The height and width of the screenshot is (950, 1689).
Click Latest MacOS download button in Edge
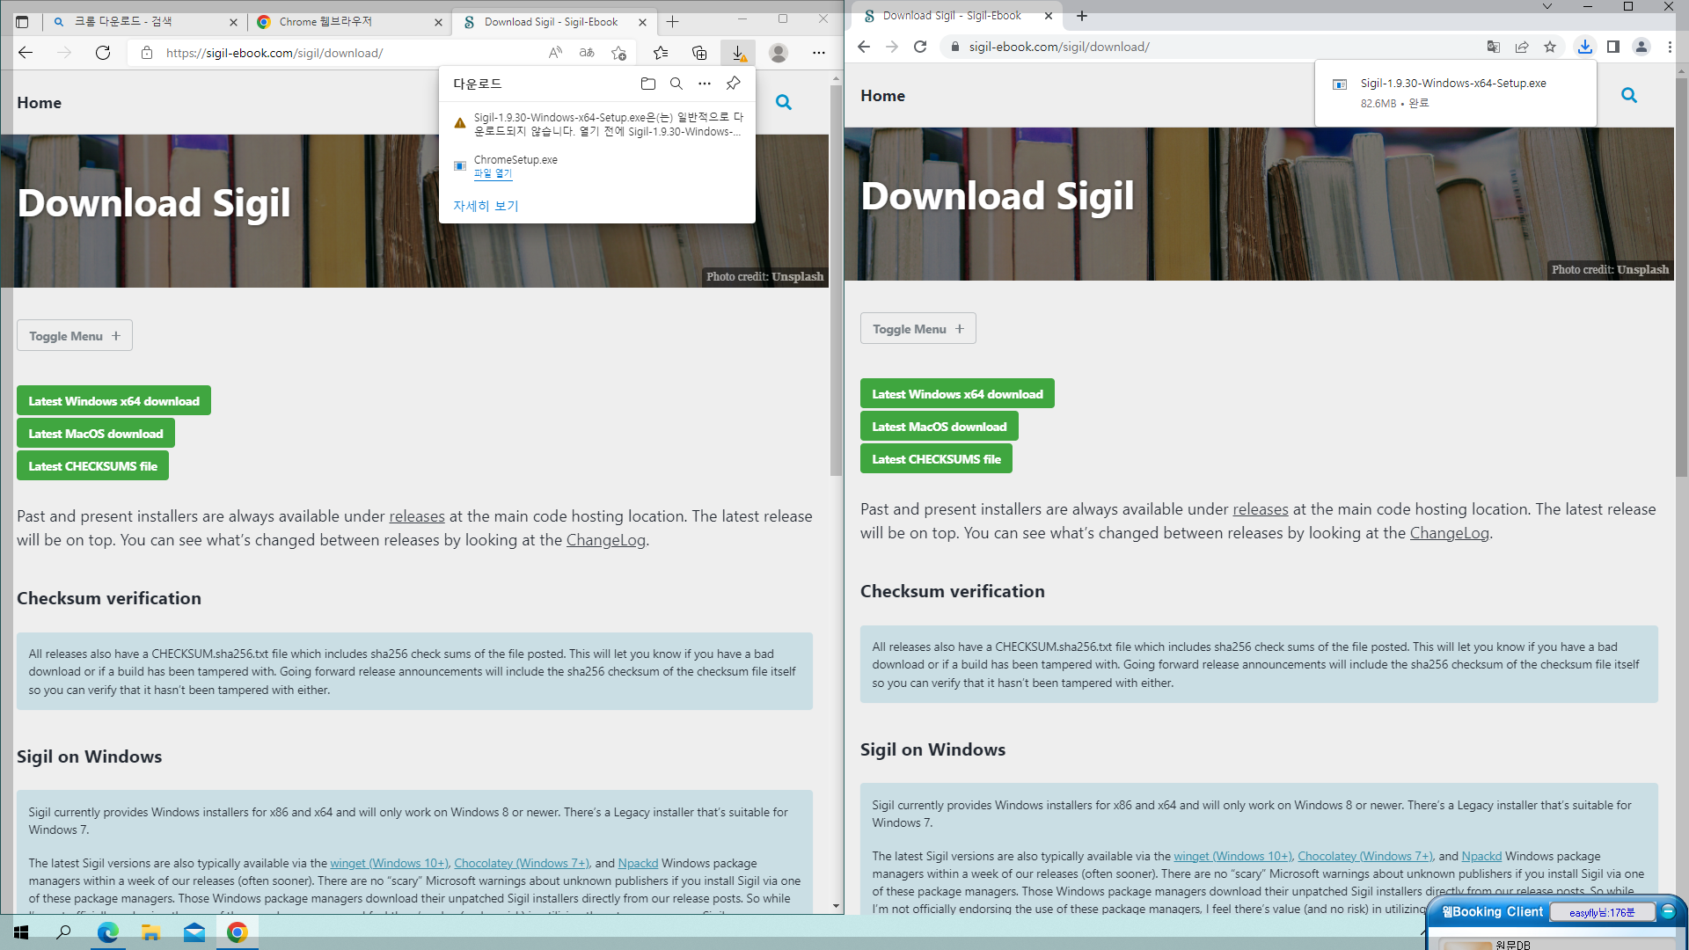point(96,434)
